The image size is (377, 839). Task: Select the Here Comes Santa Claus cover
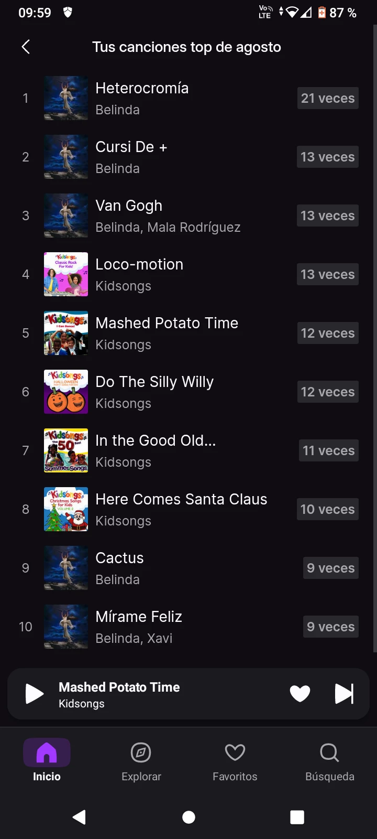click(66, 509)
